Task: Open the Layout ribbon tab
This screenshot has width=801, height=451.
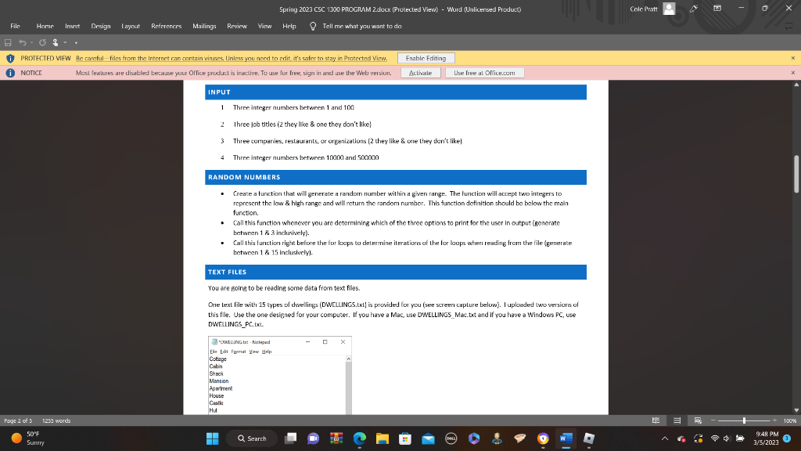Action: [131, 26]
